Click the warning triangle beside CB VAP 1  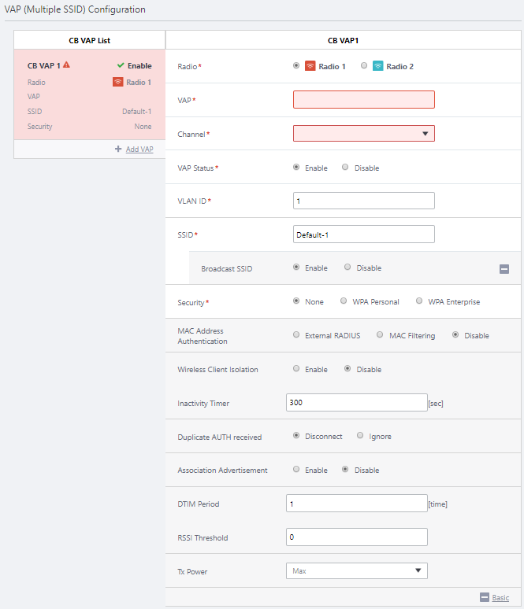point(66,65)
